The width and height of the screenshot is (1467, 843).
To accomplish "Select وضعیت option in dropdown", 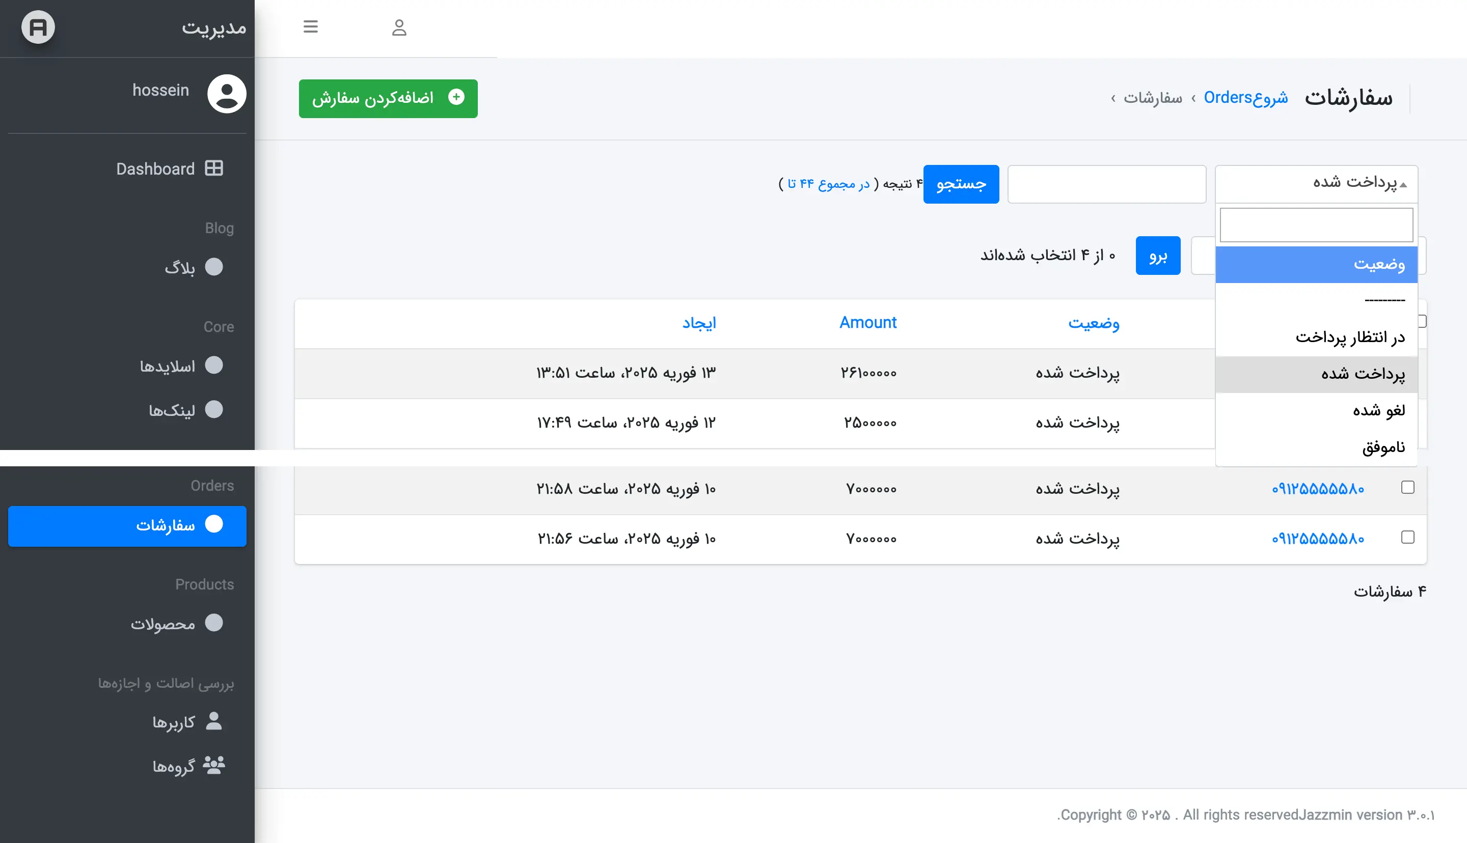I will click(x=1316, y=265).
